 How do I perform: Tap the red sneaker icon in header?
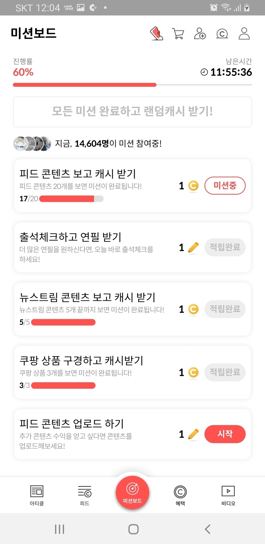point(156,33)
